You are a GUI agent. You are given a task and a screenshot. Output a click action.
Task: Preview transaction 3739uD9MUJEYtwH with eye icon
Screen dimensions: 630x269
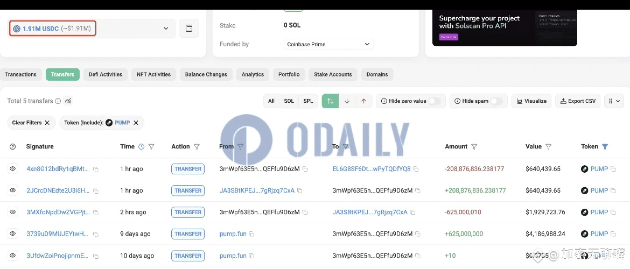click(x=12, y=233)
